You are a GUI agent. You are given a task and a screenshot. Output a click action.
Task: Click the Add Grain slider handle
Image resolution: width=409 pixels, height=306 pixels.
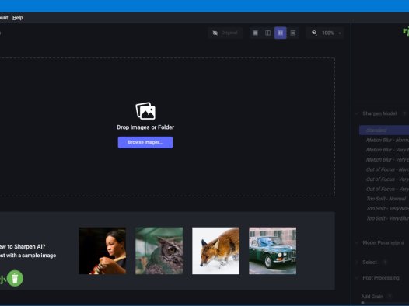pos(362,303)
